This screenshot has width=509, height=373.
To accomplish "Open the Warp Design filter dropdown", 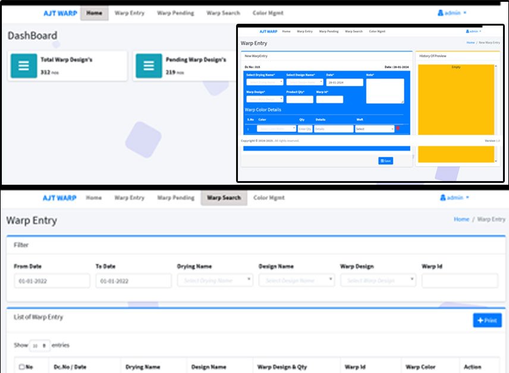I will tap(378, 280).
